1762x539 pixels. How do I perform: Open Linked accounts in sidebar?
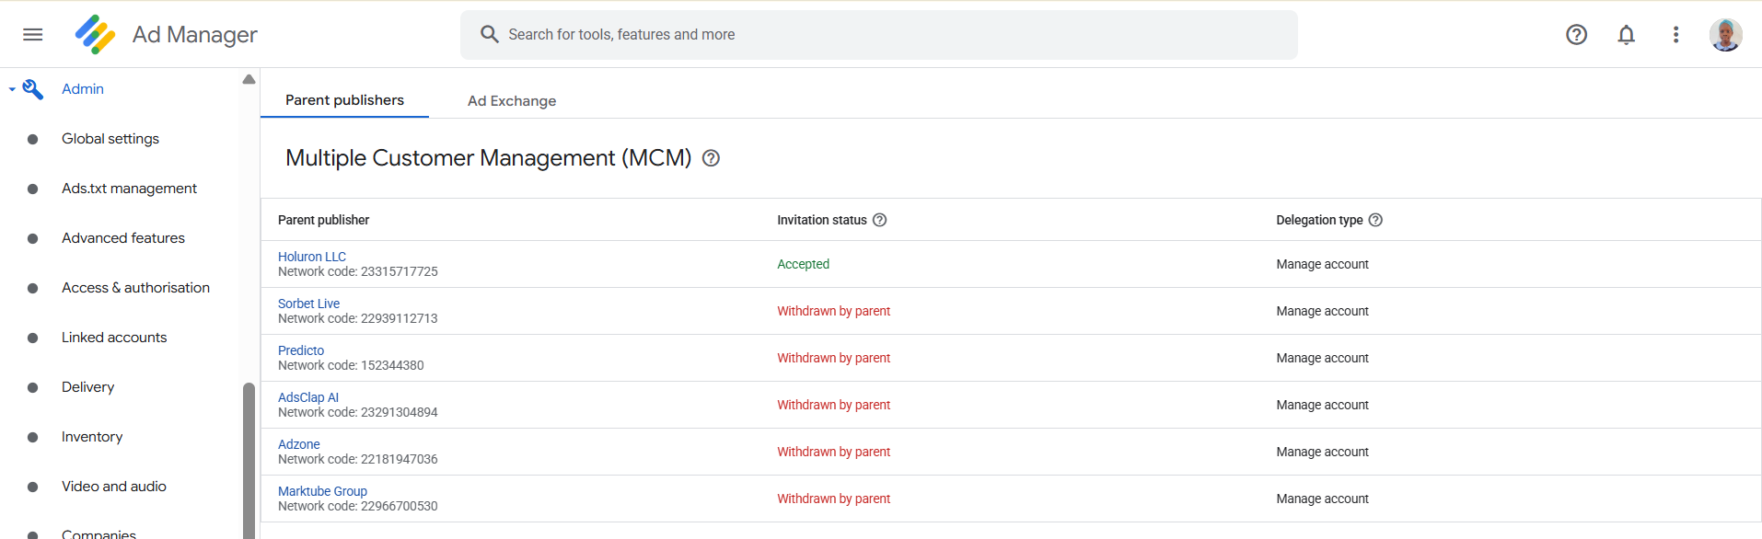tap(114, 338)
